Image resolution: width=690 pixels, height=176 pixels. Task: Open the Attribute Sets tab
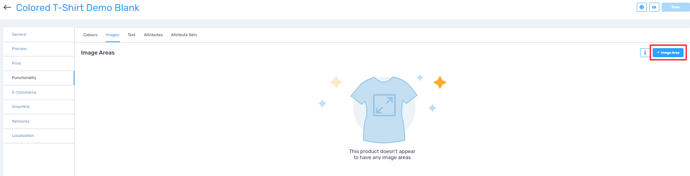tap(184, 35)
